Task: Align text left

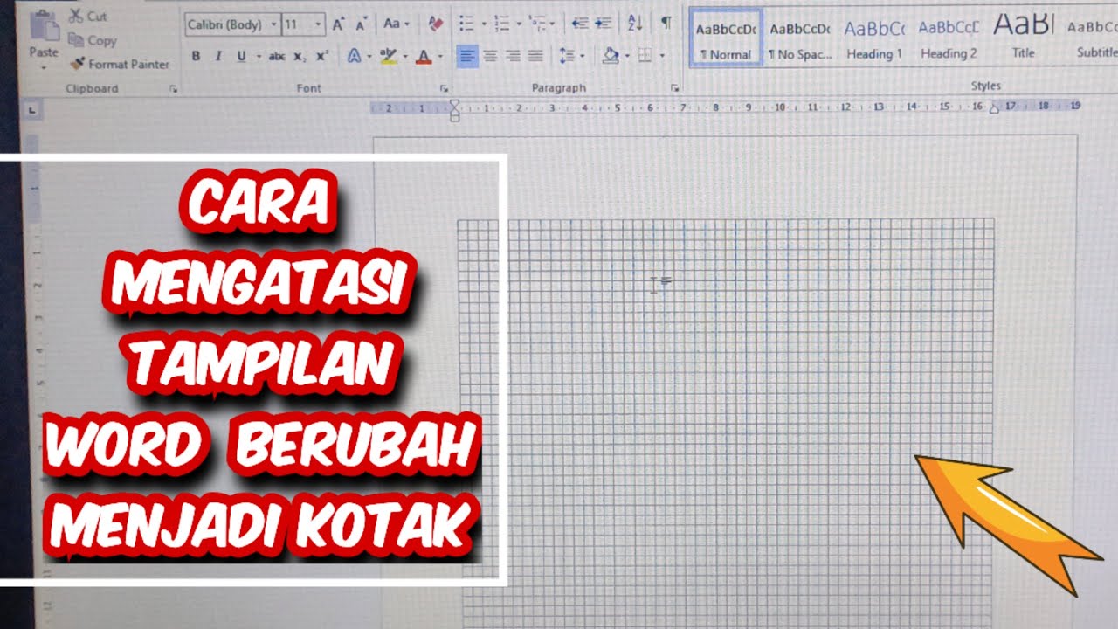Action: click(x=468, y=56)
